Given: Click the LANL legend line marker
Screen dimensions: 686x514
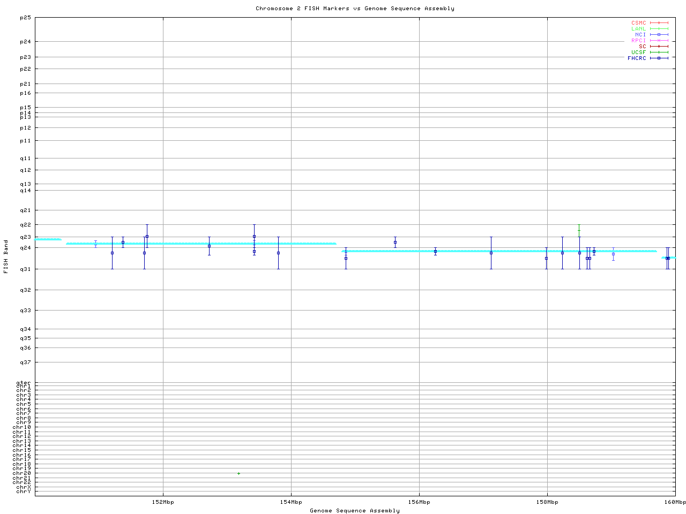Looking at the screenshot, I should point(659,29).
